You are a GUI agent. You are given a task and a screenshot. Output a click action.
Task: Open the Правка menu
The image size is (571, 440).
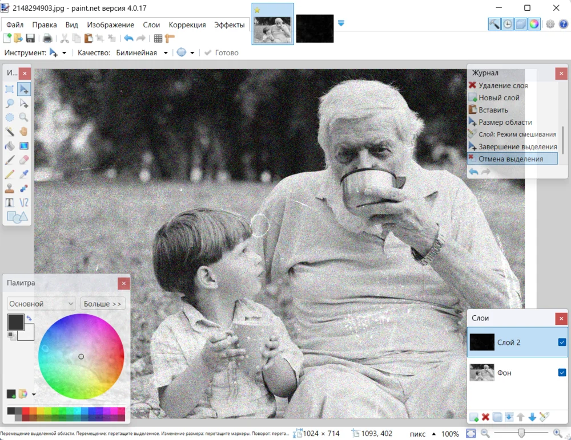[45, 25]
